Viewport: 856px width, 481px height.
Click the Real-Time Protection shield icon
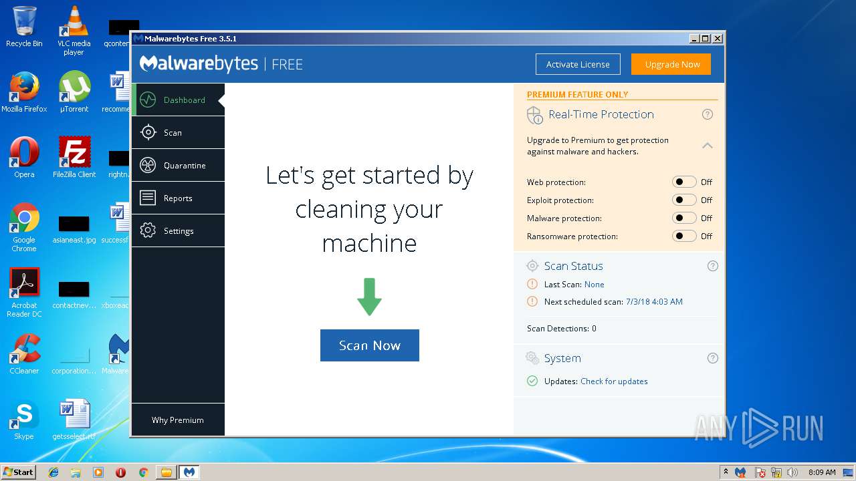pyautogui.click(x=534, y=115)
